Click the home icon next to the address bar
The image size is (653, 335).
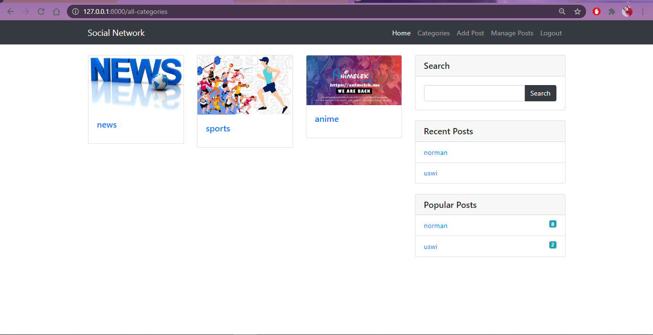[x=56, y=11]
